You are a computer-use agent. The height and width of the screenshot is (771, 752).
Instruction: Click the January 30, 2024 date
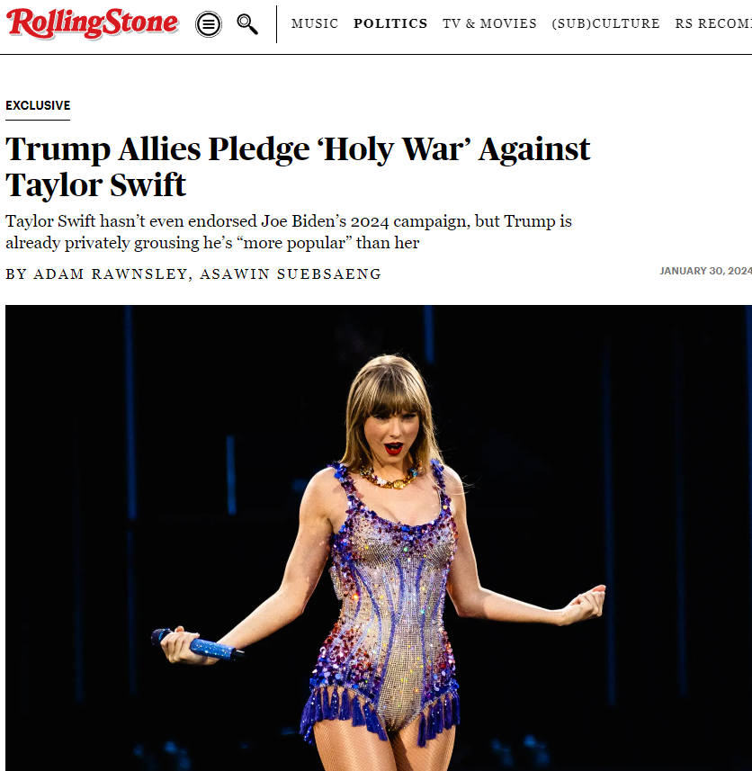pos(705,271)
